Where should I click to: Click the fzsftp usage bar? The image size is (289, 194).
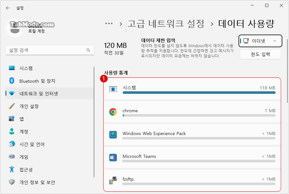click(x=199, y=184)
